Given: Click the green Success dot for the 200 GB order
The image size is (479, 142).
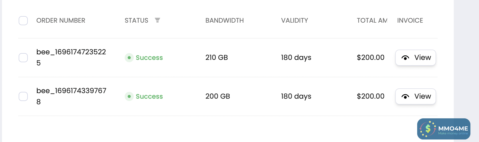Looking at the screenshot, I should pos(129,96).
